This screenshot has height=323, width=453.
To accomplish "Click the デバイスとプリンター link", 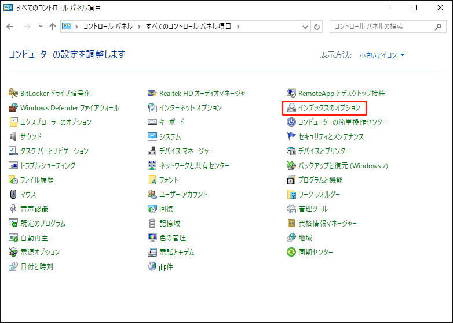I will [324, 151].
